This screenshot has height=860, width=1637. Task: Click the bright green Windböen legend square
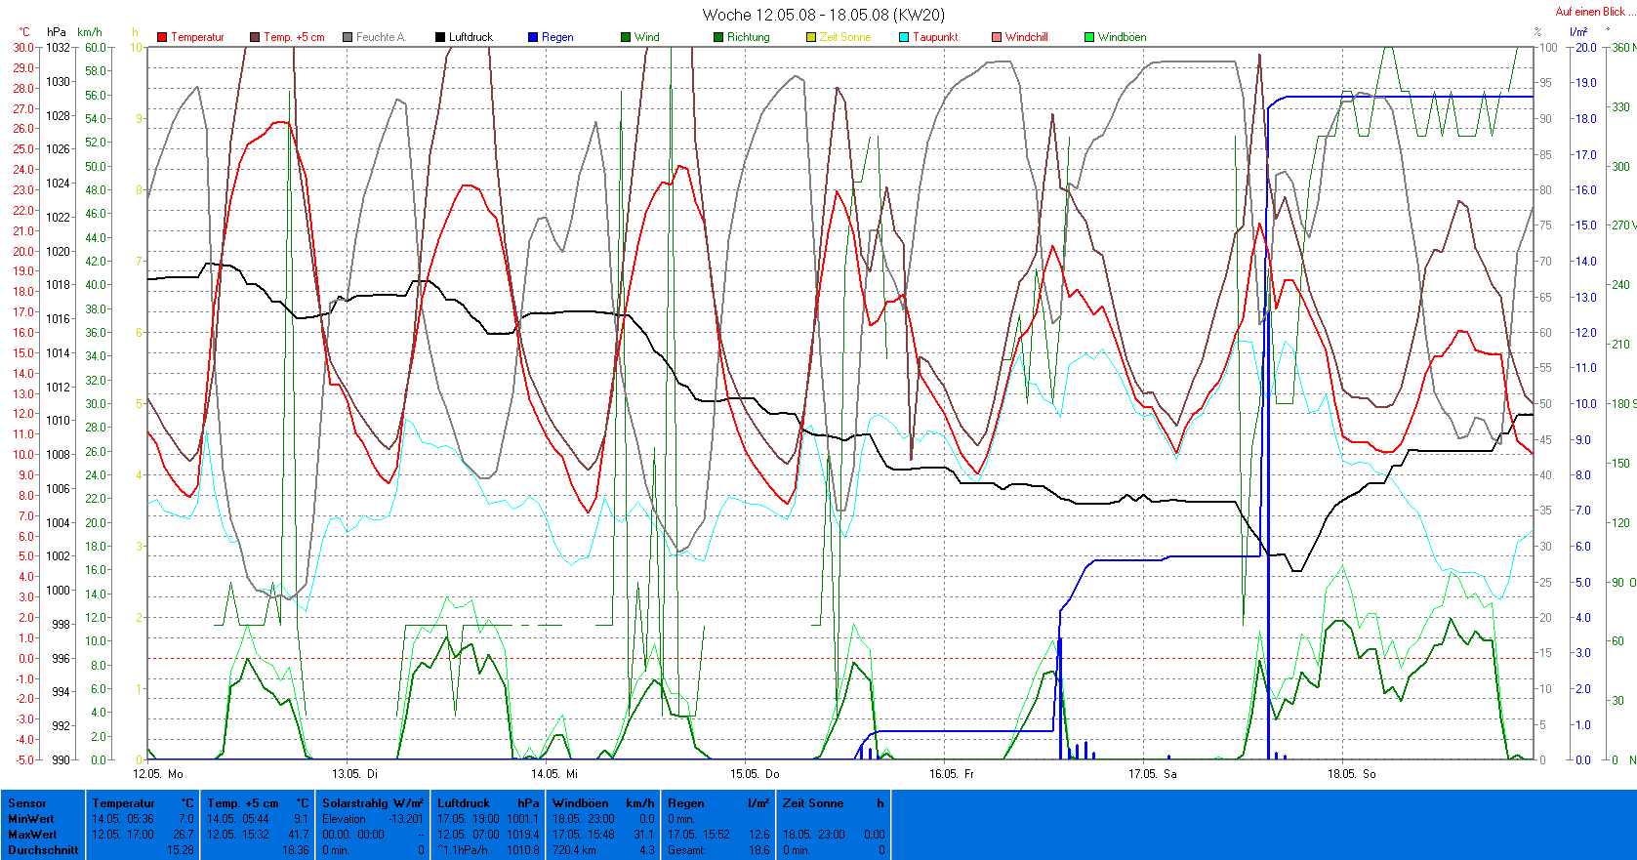[1089, 37]
